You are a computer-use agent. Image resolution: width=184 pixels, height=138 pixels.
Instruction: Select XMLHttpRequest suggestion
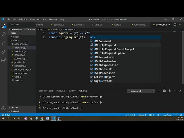tap(125, 45)
